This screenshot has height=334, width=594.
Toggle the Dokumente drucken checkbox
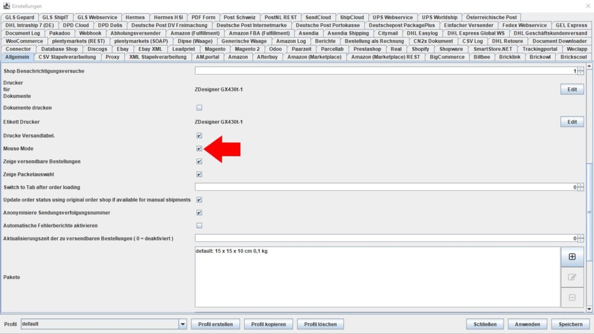click(200, 108)
